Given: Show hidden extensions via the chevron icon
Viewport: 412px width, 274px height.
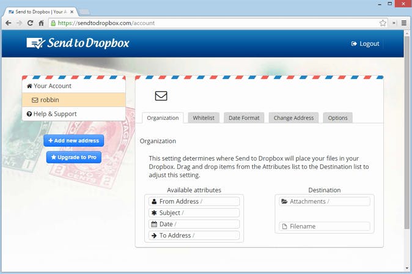Looking at the screenshot, I should pyautogui.click(x=394, y=23).
